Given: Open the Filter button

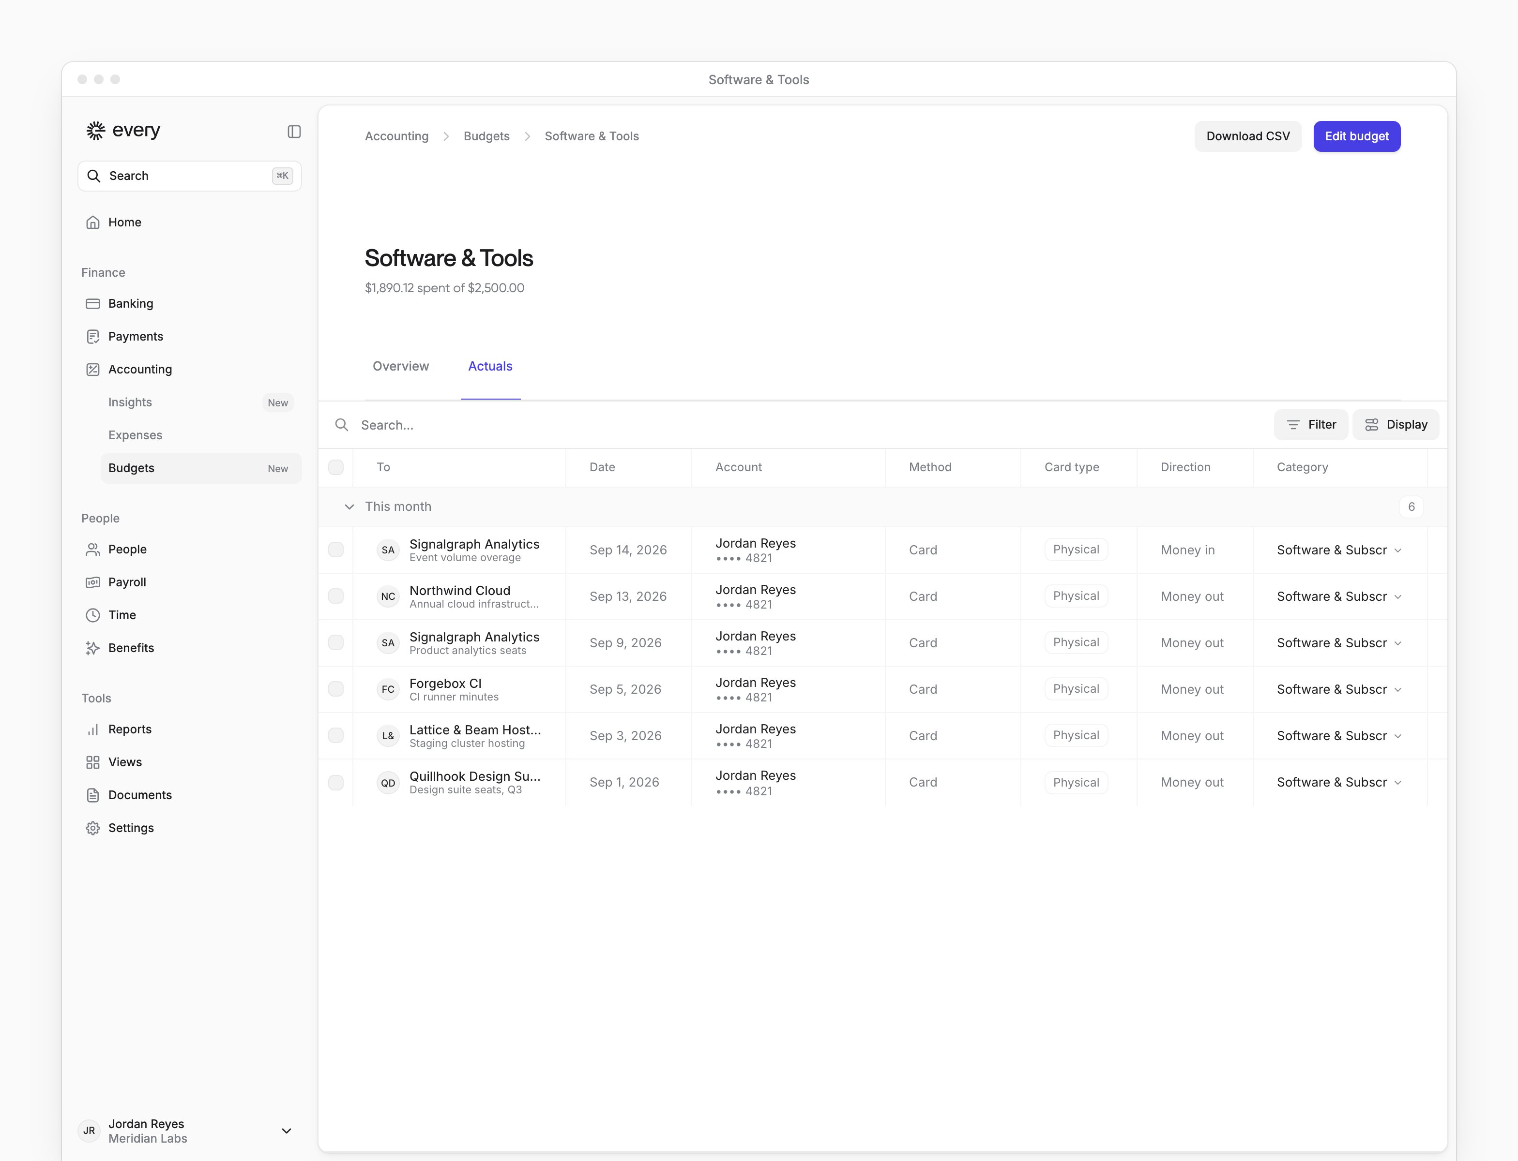Looking at the screenshot, I should (1311, 424).
